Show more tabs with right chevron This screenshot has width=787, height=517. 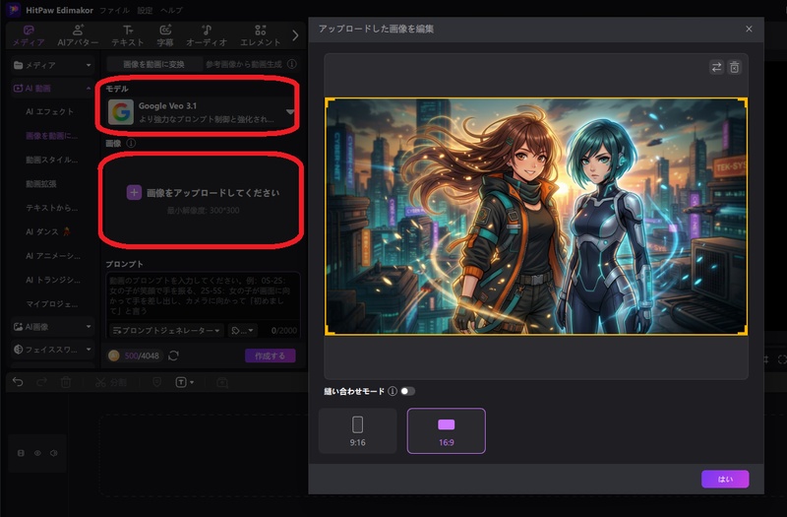pyautogui.click(x=295, y=35)
